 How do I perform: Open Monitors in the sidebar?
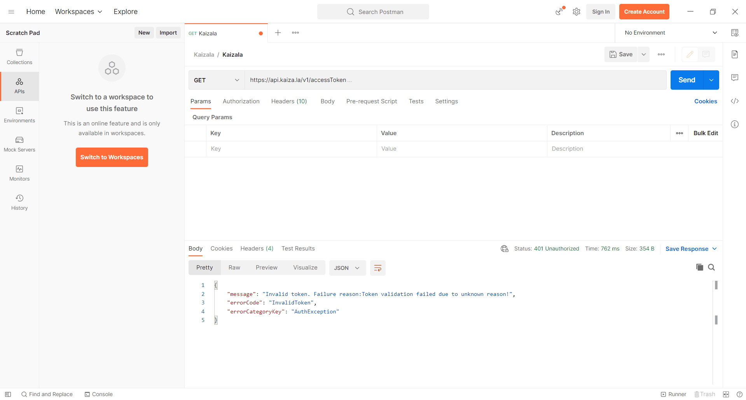(x=19, y=174)
